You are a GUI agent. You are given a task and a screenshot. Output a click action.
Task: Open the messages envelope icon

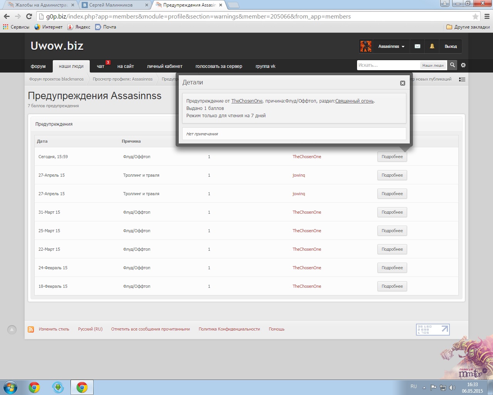(417, 46)
